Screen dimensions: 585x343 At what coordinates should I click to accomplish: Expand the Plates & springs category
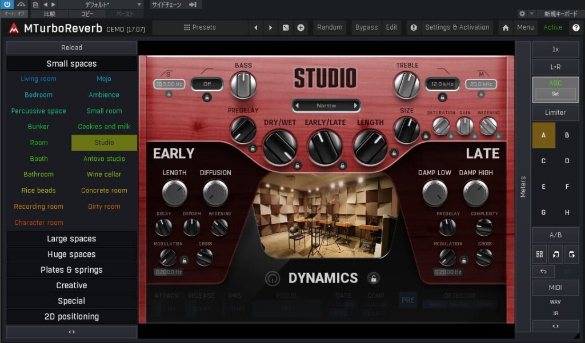71,270
